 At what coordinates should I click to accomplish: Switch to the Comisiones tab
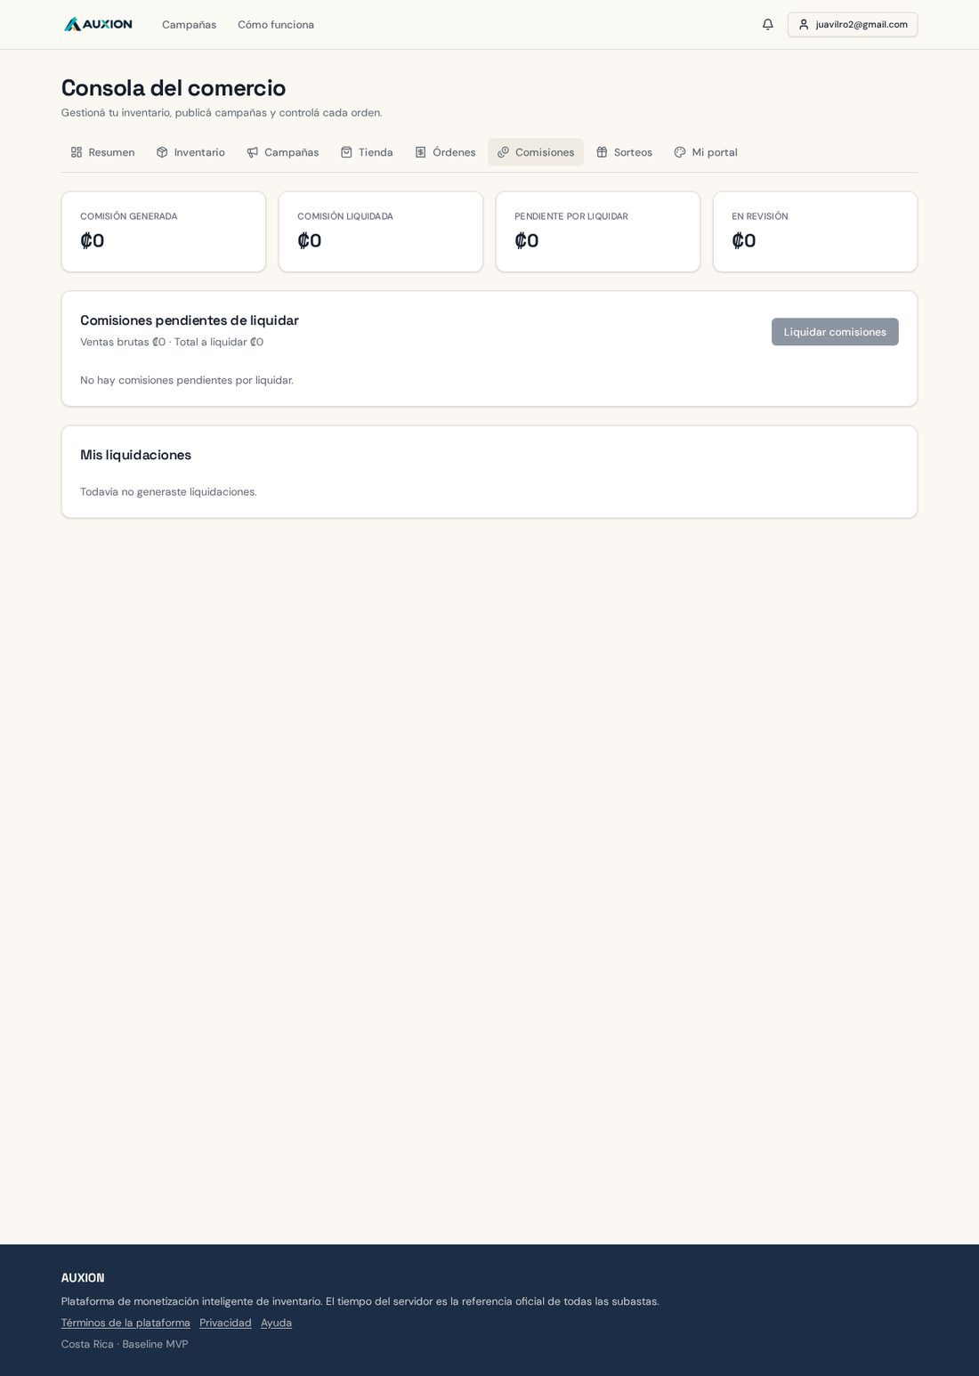tap(536, 152)
